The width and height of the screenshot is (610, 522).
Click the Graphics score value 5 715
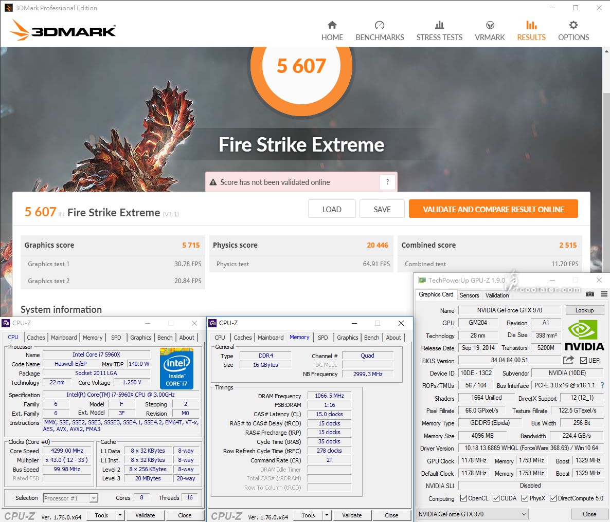[191, 245]
